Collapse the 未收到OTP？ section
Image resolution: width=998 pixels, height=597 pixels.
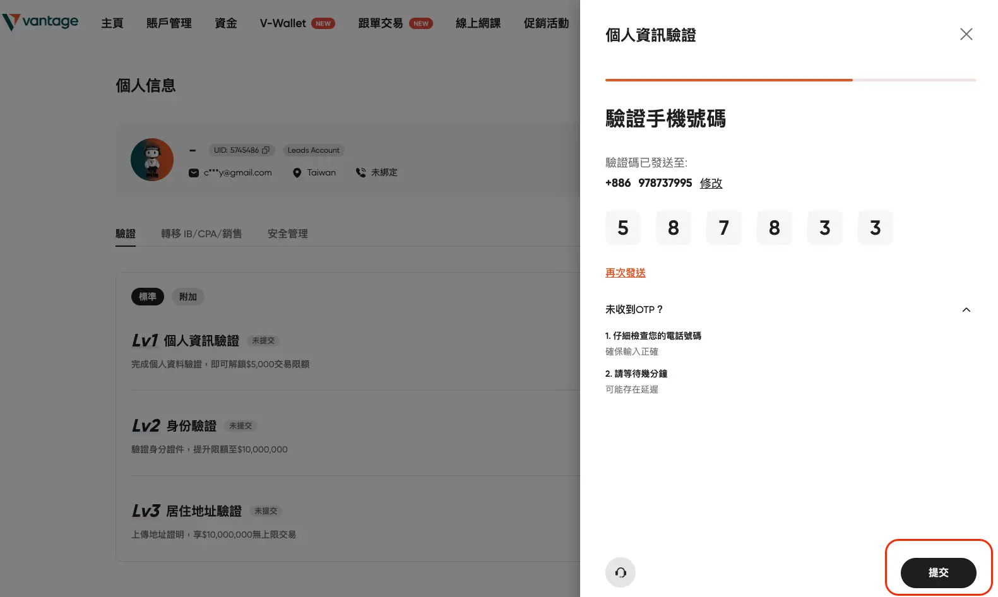pyautogui.click(x=966, y=310)
